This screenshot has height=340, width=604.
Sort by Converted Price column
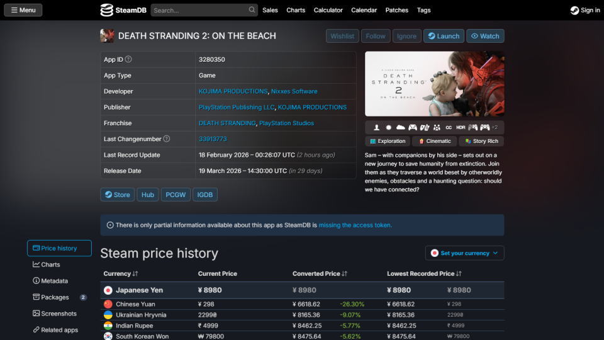point(320,274)
